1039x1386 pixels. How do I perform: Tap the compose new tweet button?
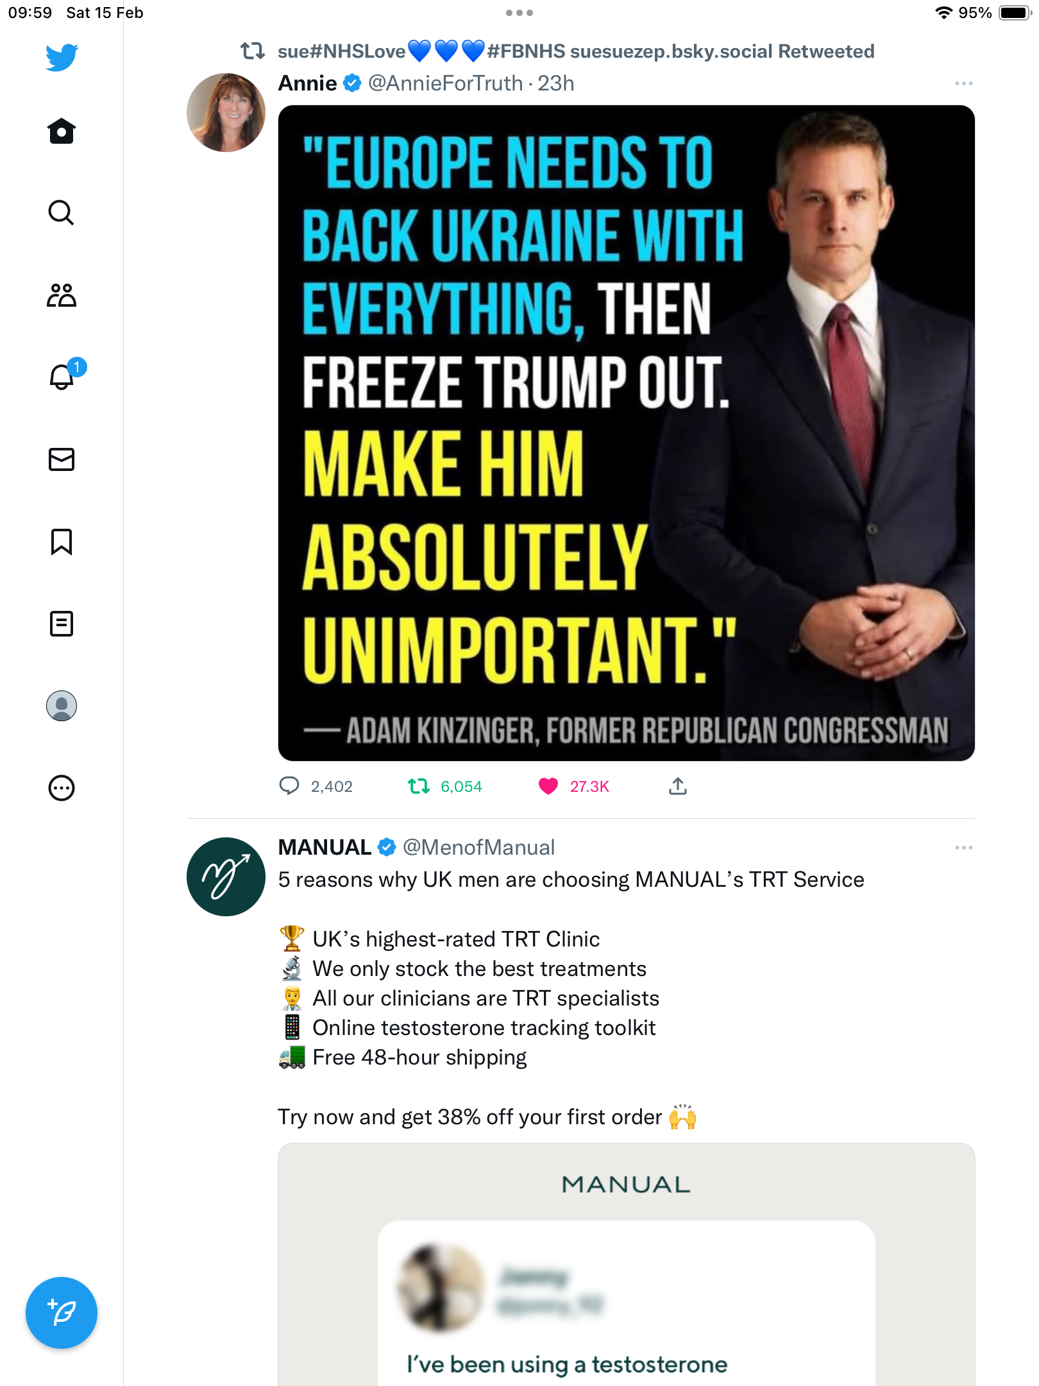click(x=62, y=1313)
